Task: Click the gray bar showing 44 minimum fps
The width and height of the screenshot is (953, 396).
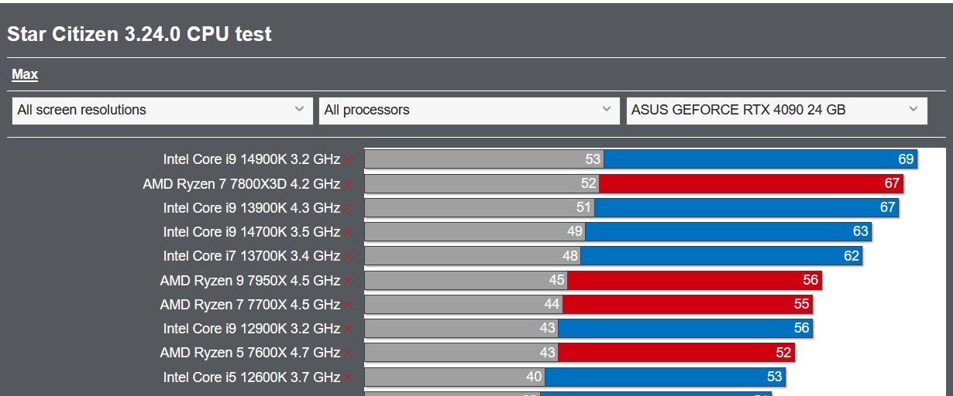Action: coord(464,304)
